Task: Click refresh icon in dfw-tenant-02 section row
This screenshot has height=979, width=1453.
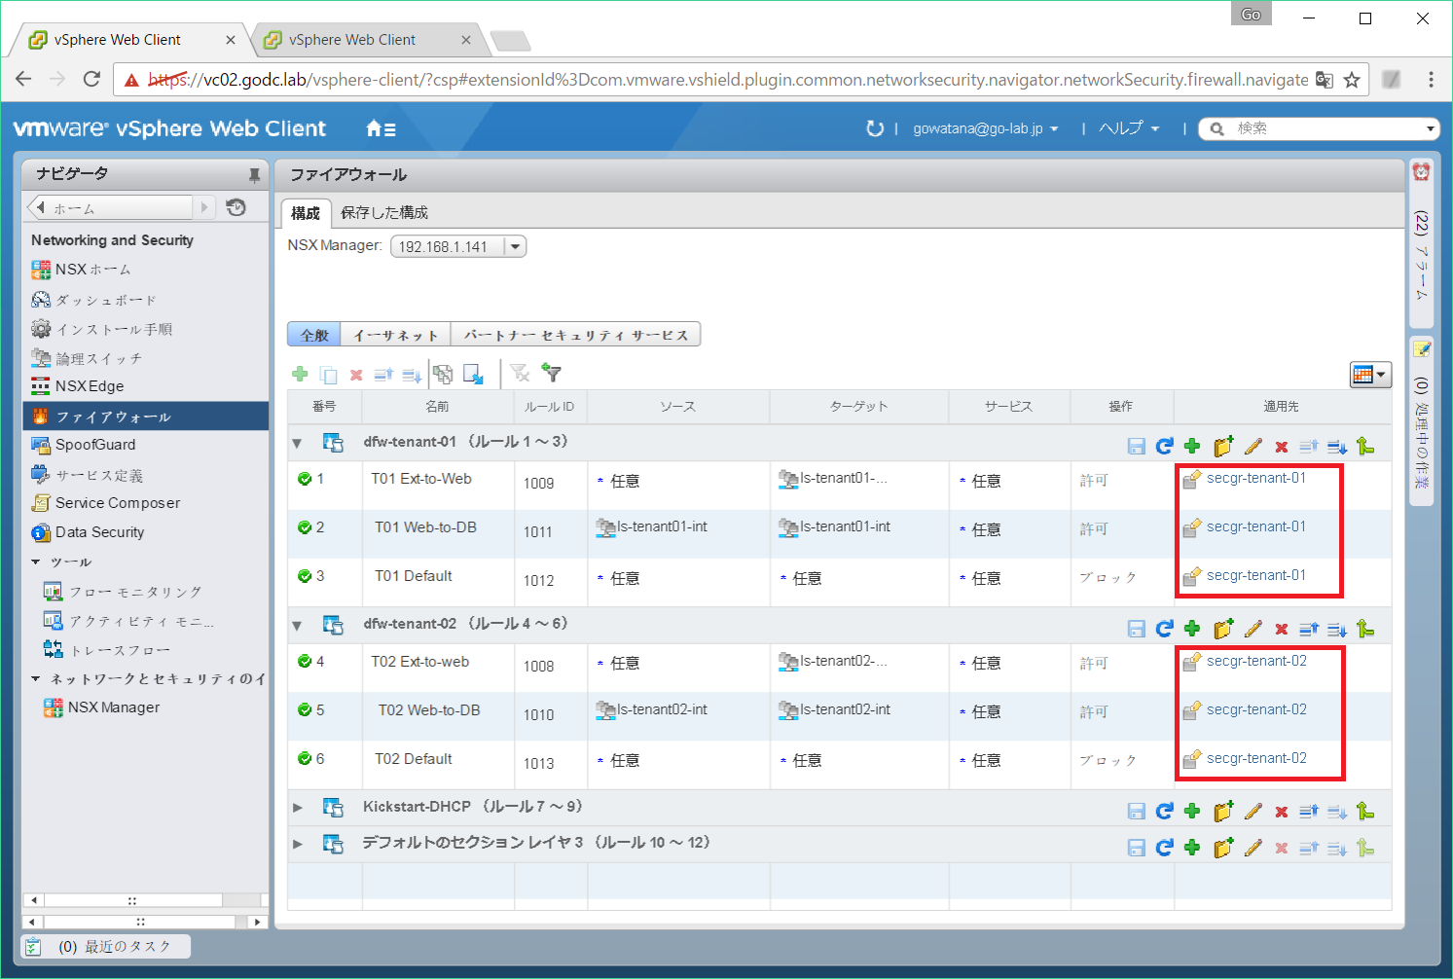Action: (x=1164, y=629)
